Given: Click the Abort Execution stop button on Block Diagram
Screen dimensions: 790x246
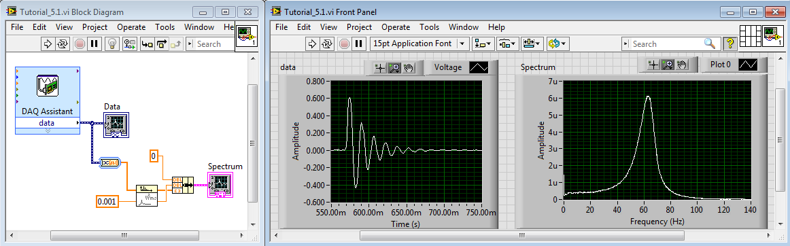Looking at the screenshot, I should pos(80,44).
